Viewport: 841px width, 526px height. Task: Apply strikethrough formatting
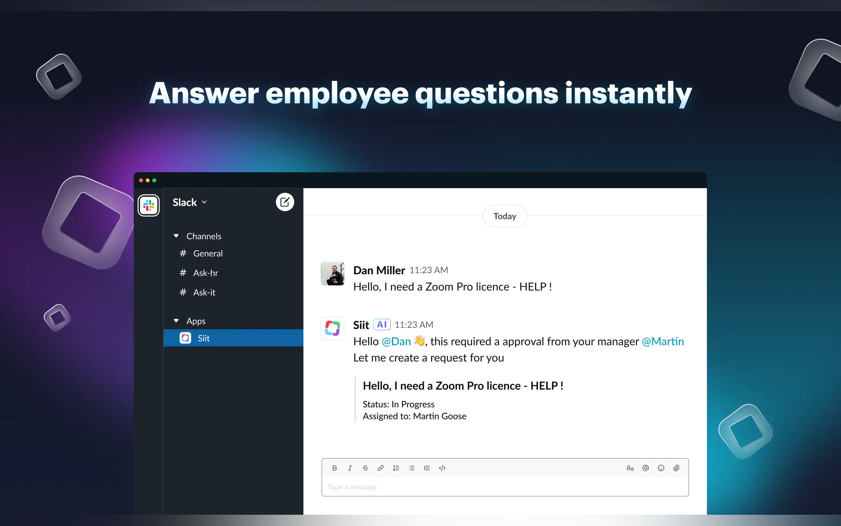pos(365,468)
